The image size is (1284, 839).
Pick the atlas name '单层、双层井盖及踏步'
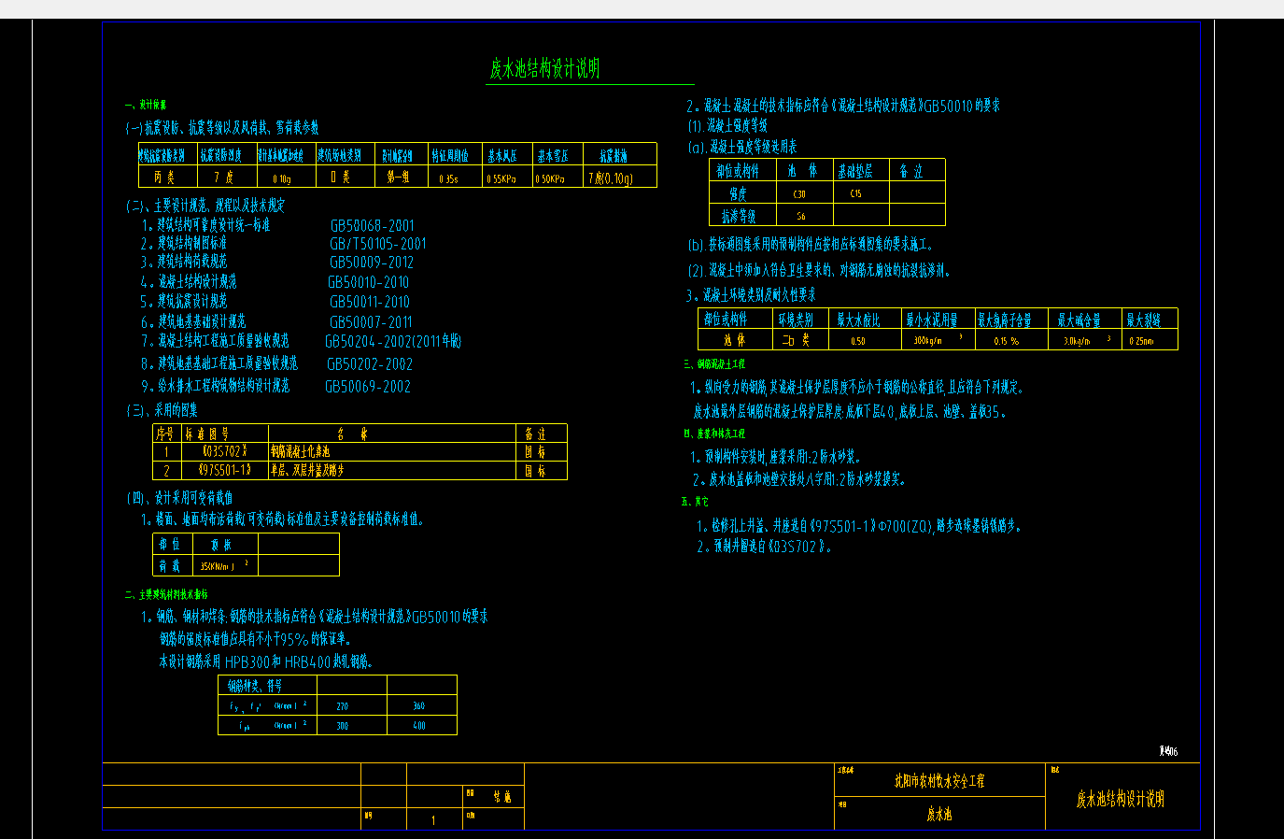pyautogui.click(x=307, y=470)
